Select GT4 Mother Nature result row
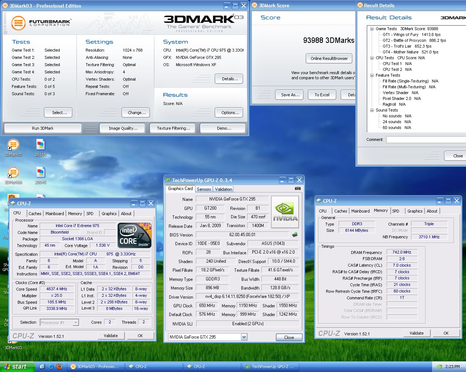466x372 pixels. (410, 52)
